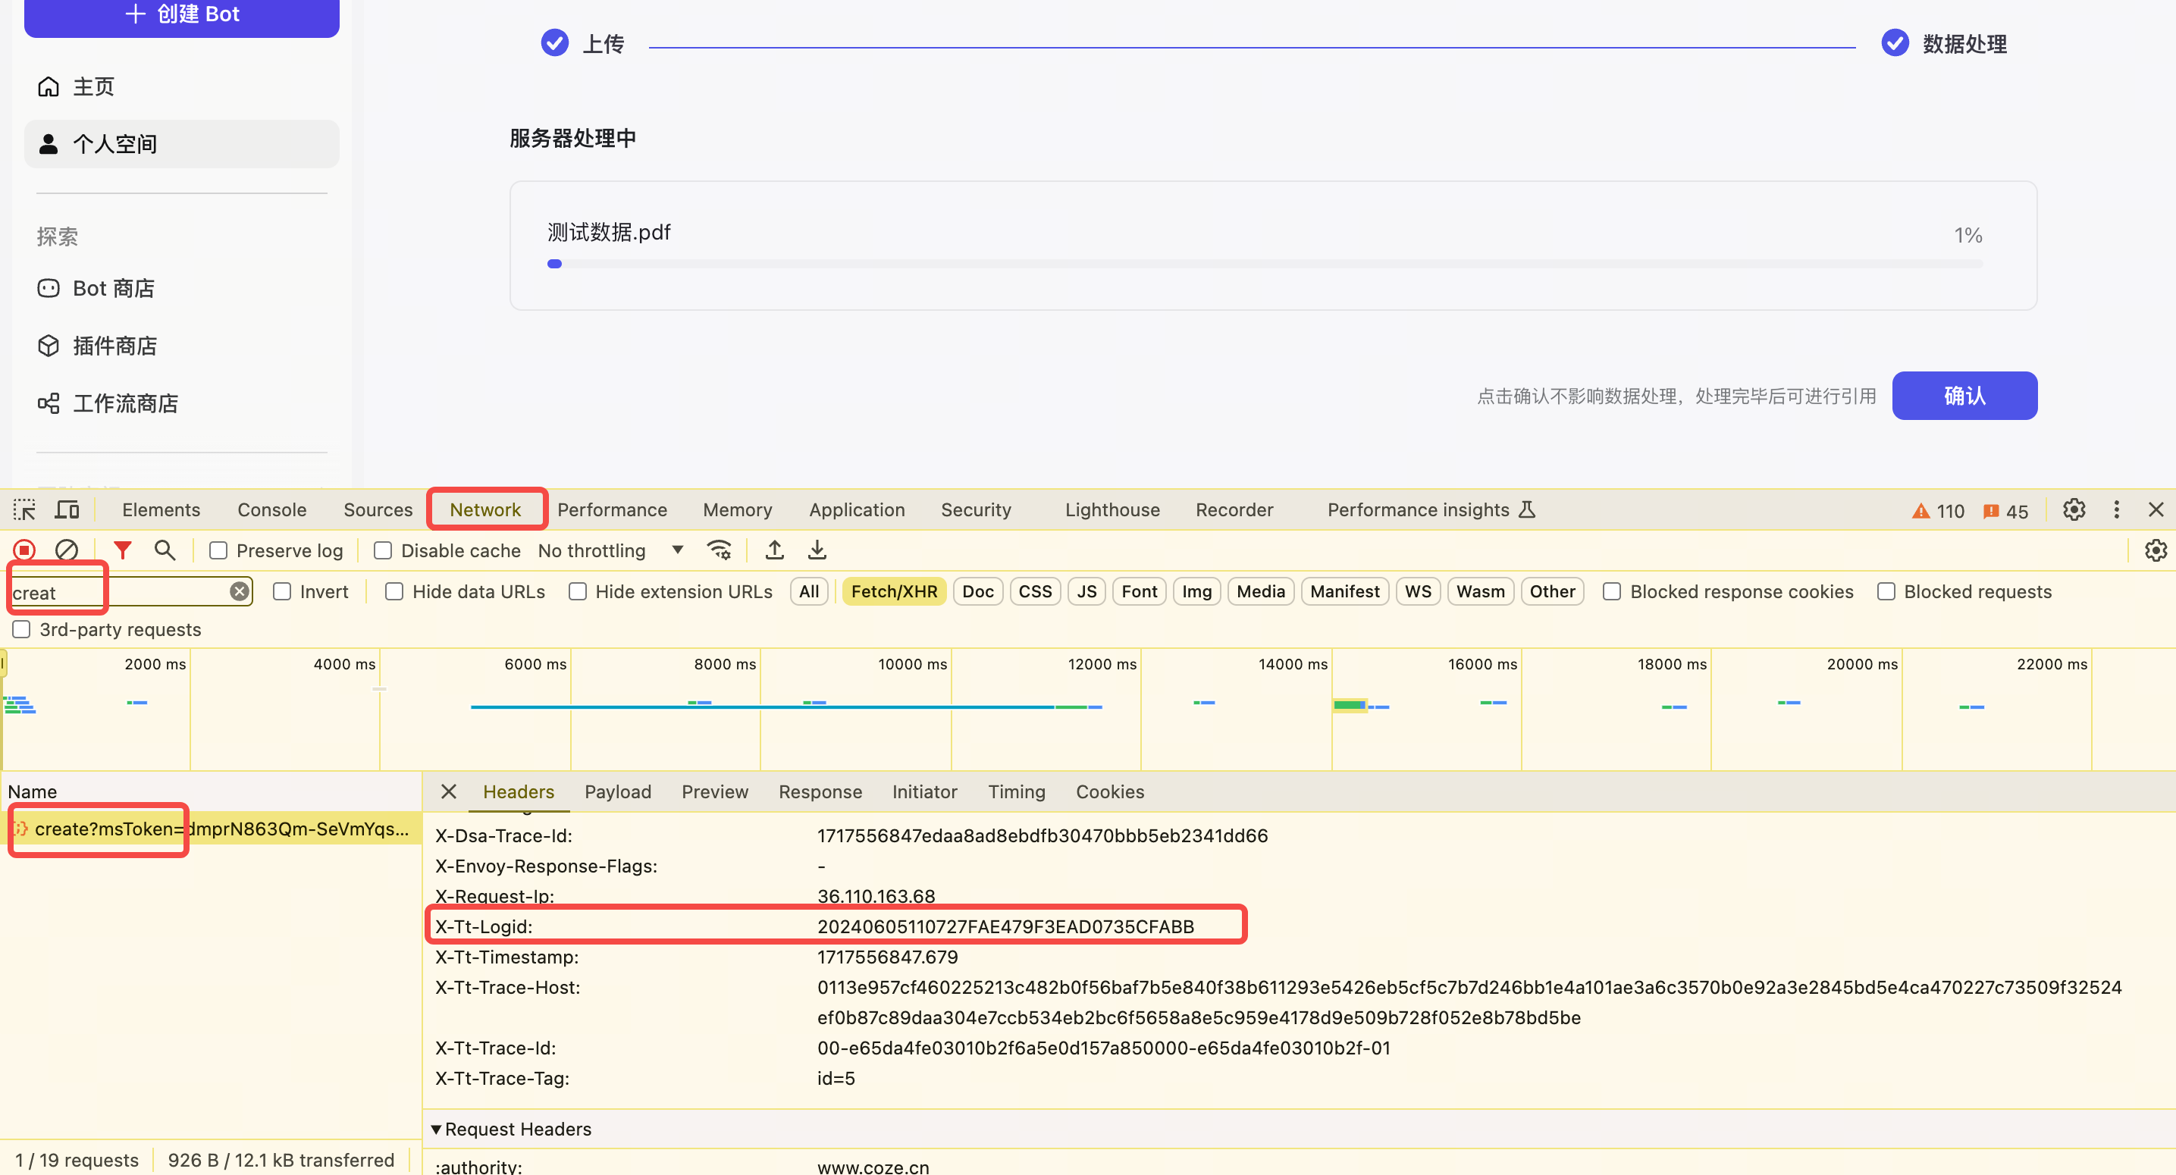This screenshot has height=1175, width=2176.
Task: Click the 测试数据.pdf progress bar
Action: point(1264,265)
